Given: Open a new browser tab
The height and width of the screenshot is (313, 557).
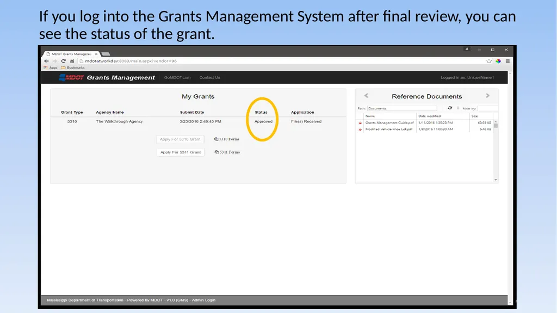Looking at the screenshot, I should [106, 54].
